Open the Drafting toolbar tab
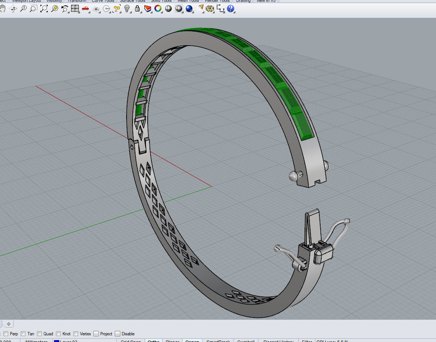 pyautogui.click(x=243, y=1)
